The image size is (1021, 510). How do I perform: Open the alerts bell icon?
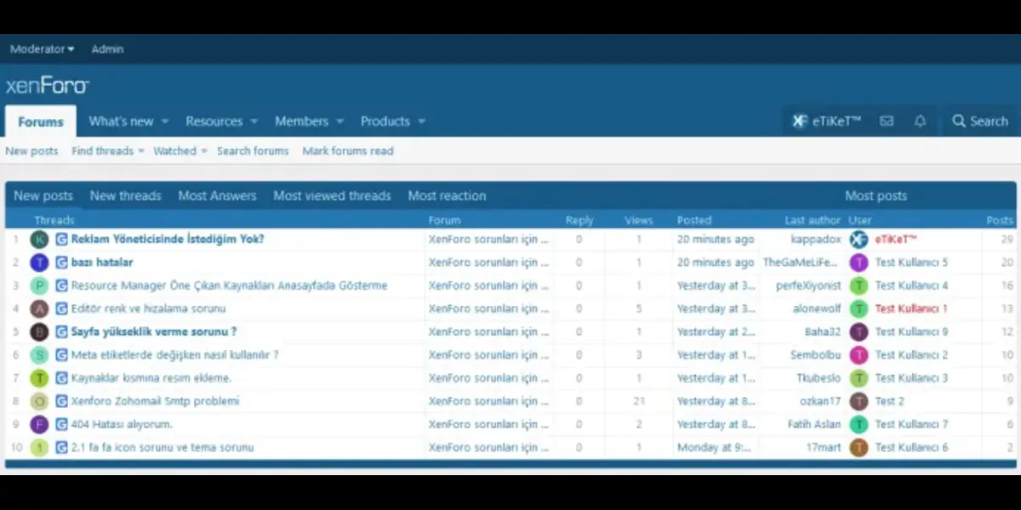tap(920, 122)
